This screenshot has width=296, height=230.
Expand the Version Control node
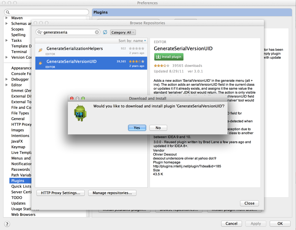(6, 57)
